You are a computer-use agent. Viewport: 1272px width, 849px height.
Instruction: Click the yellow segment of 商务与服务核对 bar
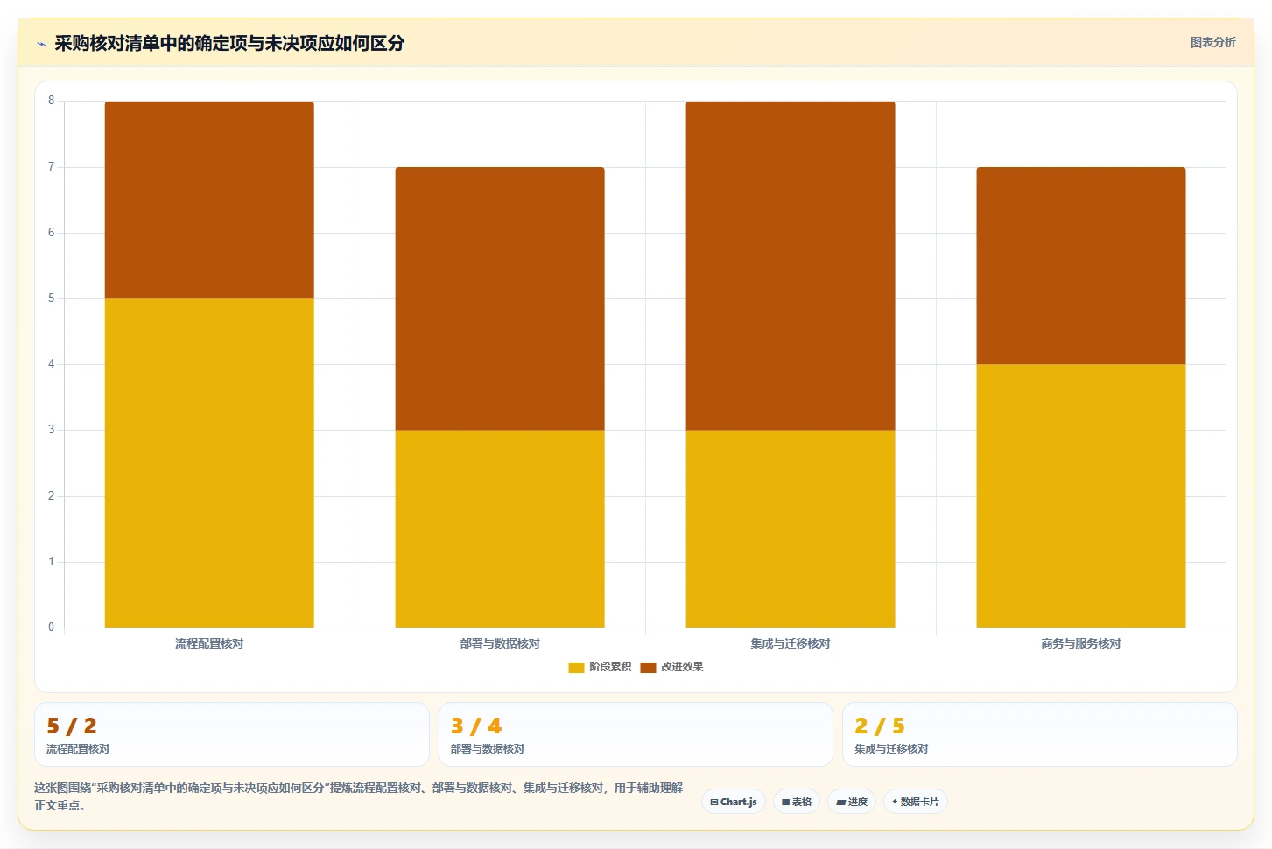[1081, 495]
